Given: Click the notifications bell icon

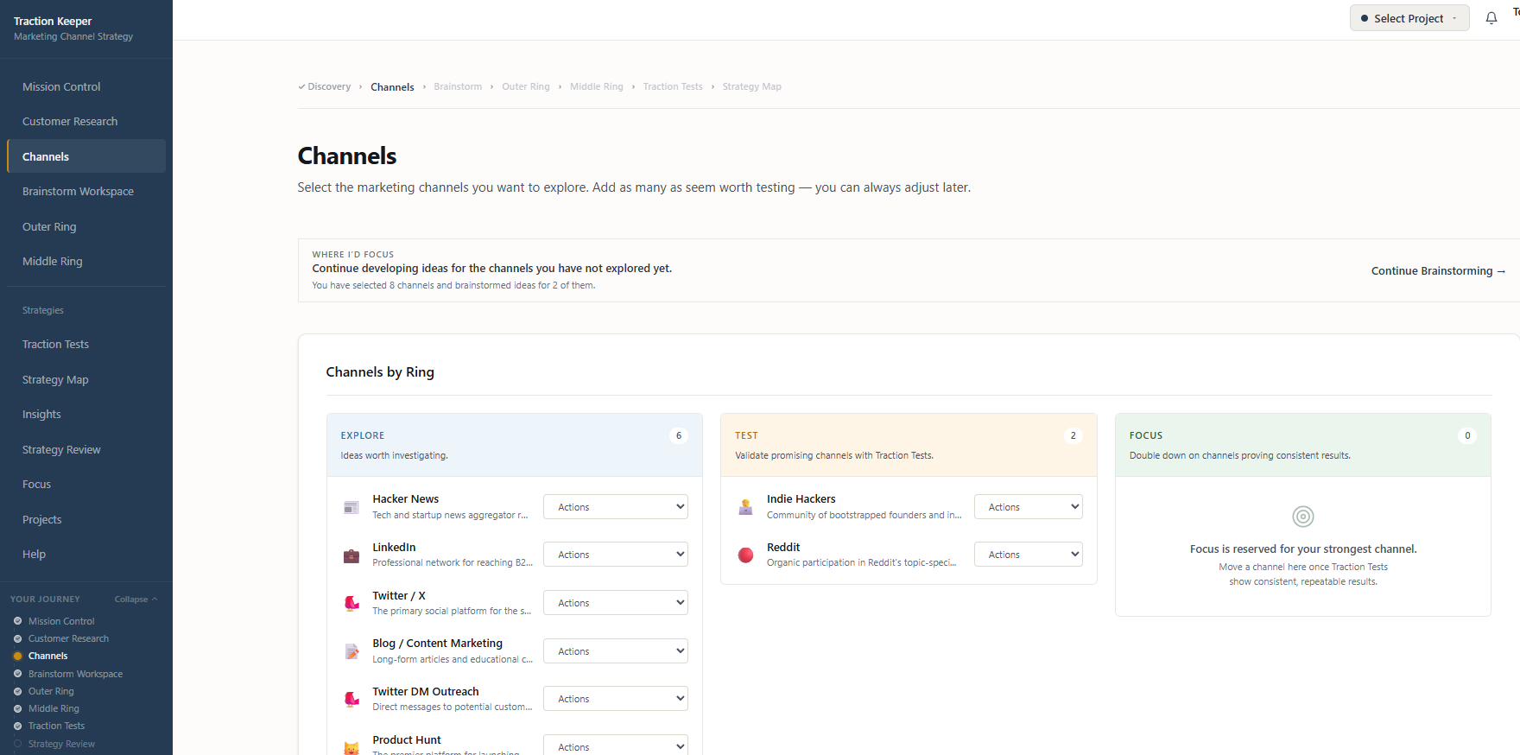Looking at the screenshot, I should [1491, 18].
